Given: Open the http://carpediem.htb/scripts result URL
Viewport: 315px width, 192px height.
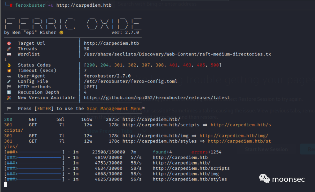Looking at the screenshot, I should click(161, 125).
